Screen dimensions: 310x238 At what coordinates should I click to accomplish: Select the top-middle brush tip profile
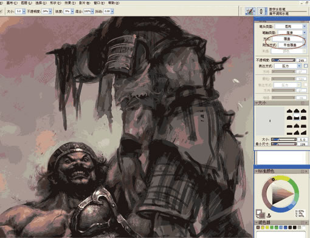pos(297,110)
